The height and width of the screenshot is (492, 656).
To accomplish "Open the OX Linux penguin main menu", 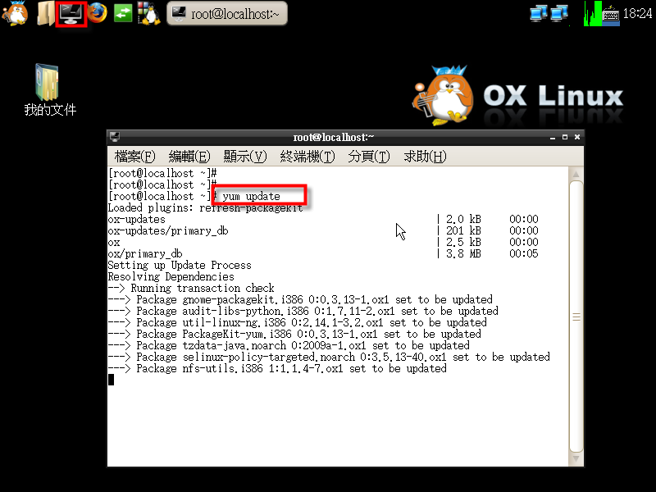I will (14, 13).
